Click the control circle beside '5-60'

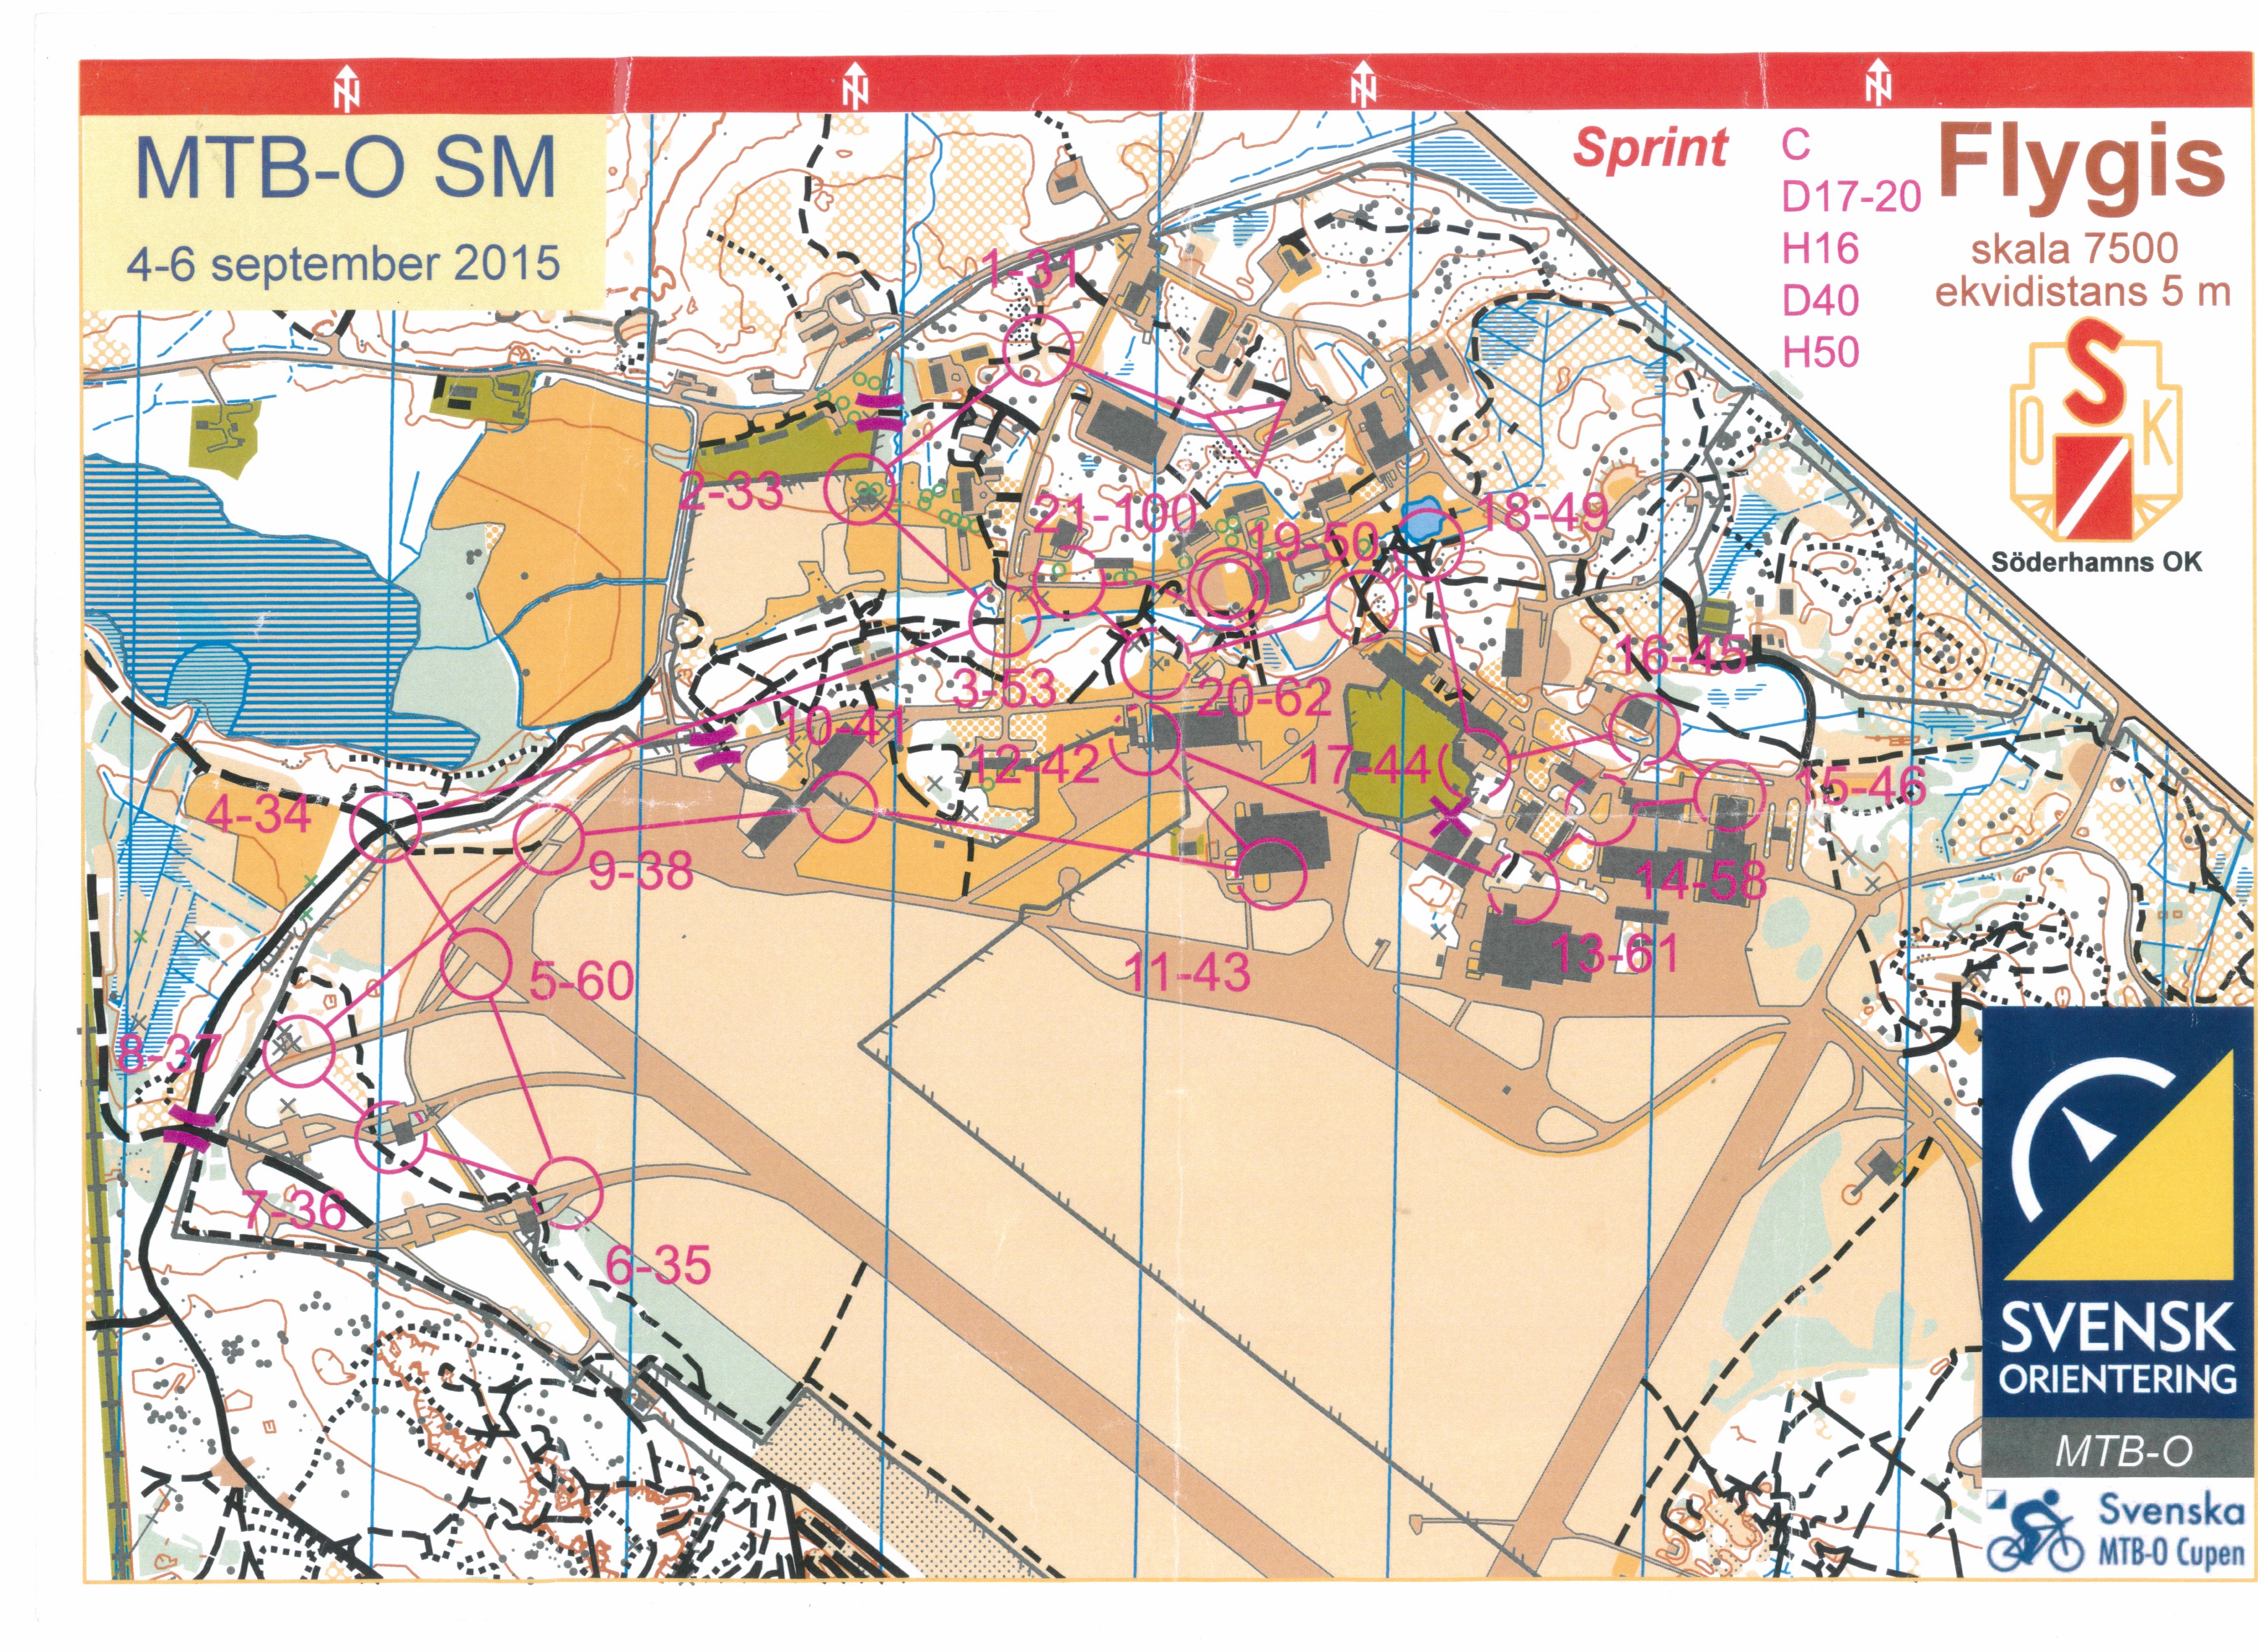tap(475, 964)
